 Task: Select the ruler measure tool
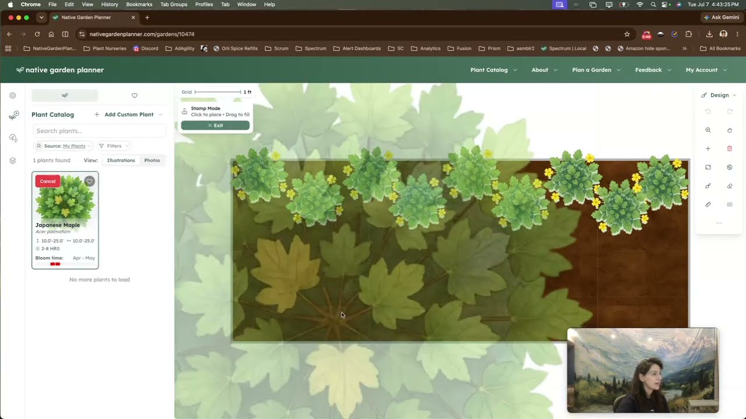(708, 205)
